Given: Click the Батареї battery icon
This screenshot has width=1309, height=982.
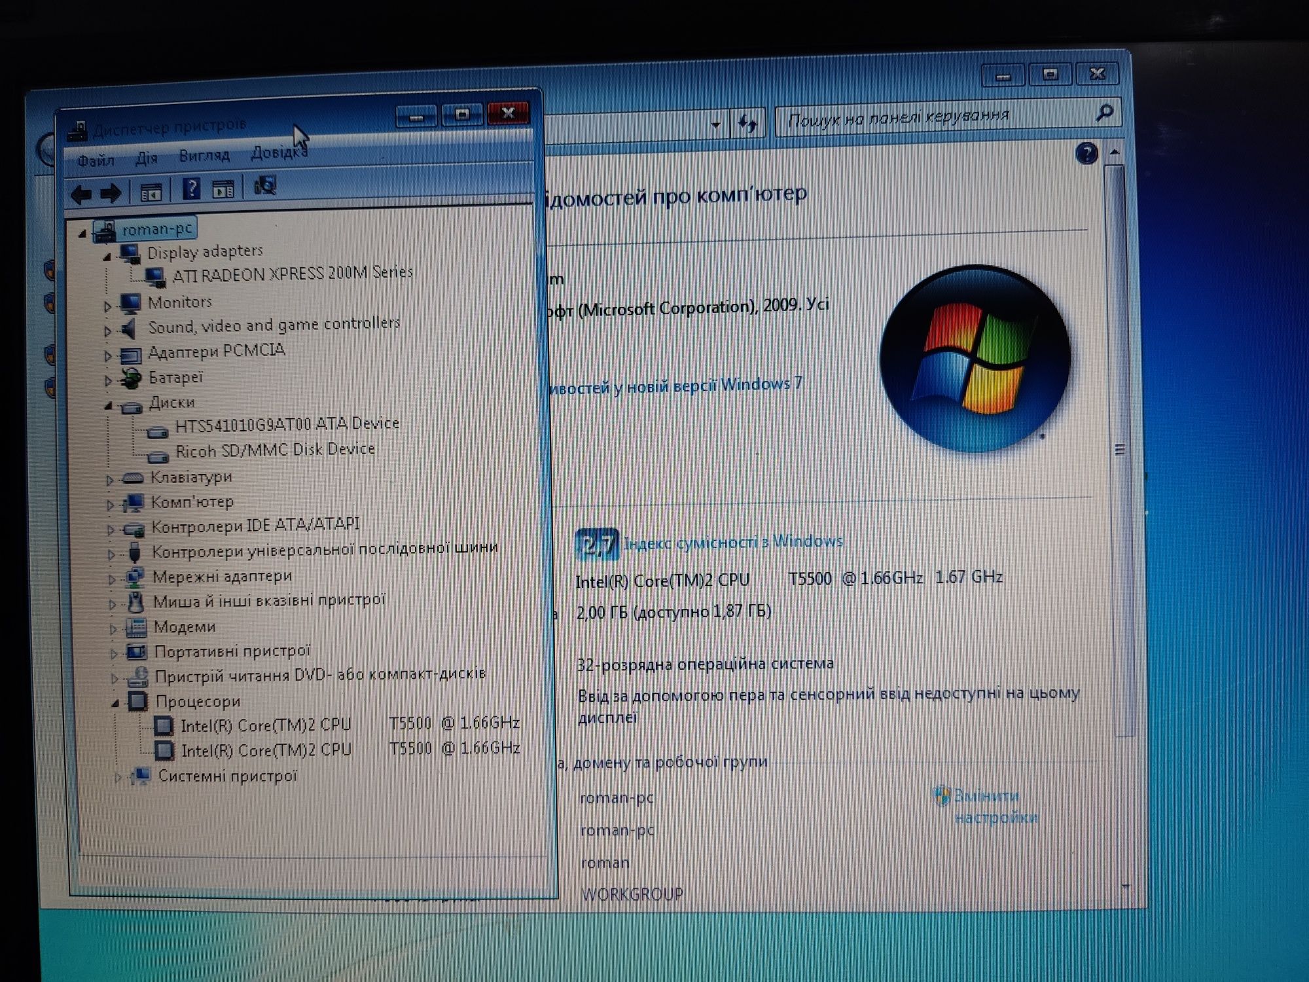Looking at the screenshot, I should tap(131, 378).
